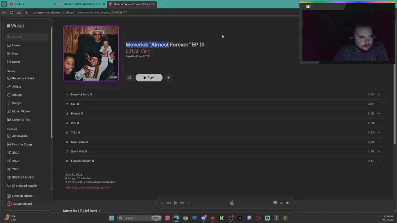Click previous track in player bar
The image size is (397, 223).
tap(168, 203)
